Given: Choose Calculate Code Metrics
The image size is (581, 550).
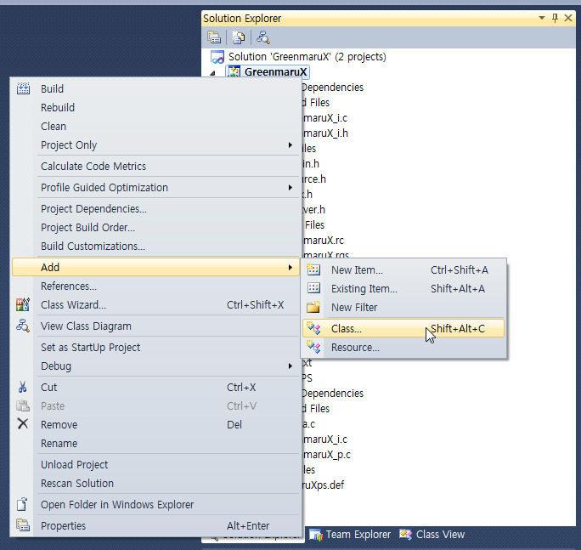Looking at the screenshot, I should pos(155,166).
